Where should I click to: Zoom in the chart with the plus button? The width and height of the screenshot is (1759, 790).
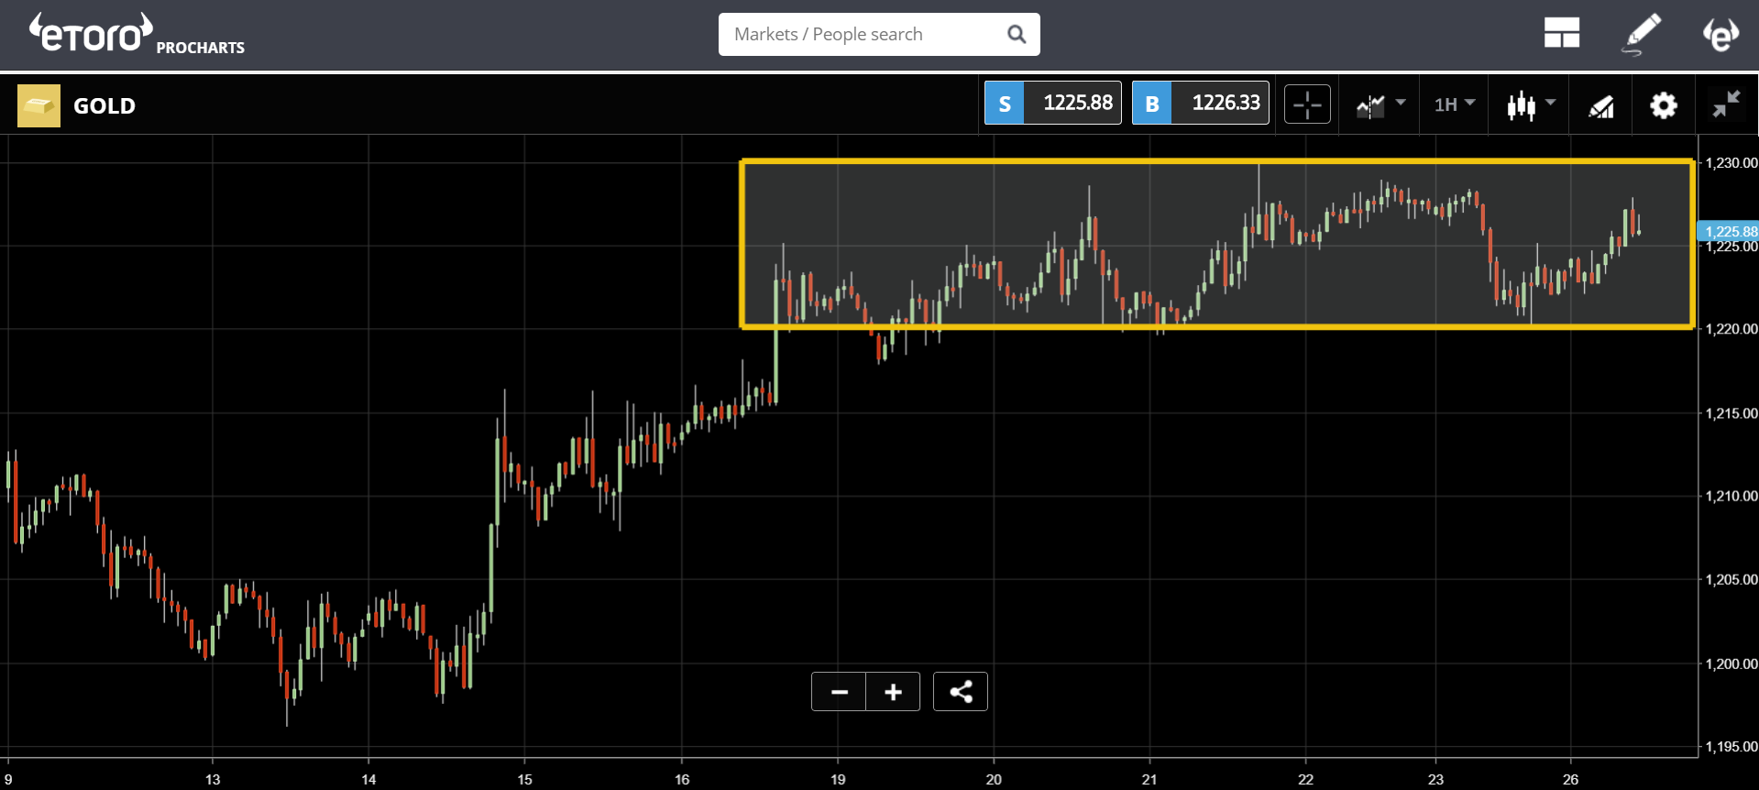tap(893, 692)
